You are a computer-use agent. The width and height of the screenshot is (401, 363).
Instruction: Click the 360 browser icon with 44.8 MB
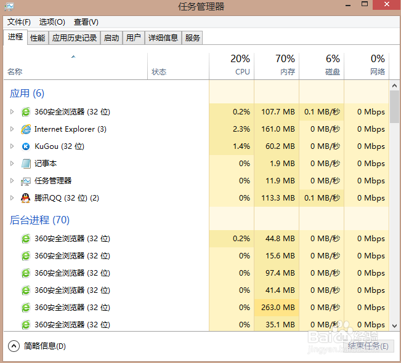[26, 239]
